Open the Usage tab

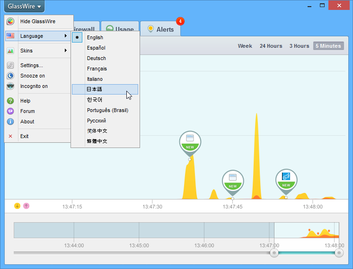coord(120,26)
